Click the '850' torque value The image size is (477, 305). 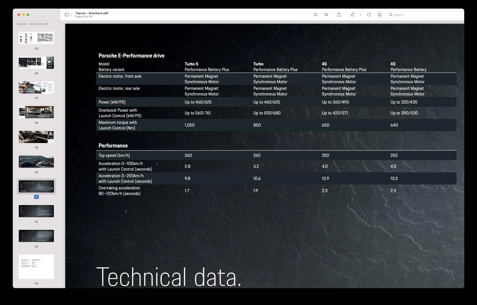(x=257, y=125)
